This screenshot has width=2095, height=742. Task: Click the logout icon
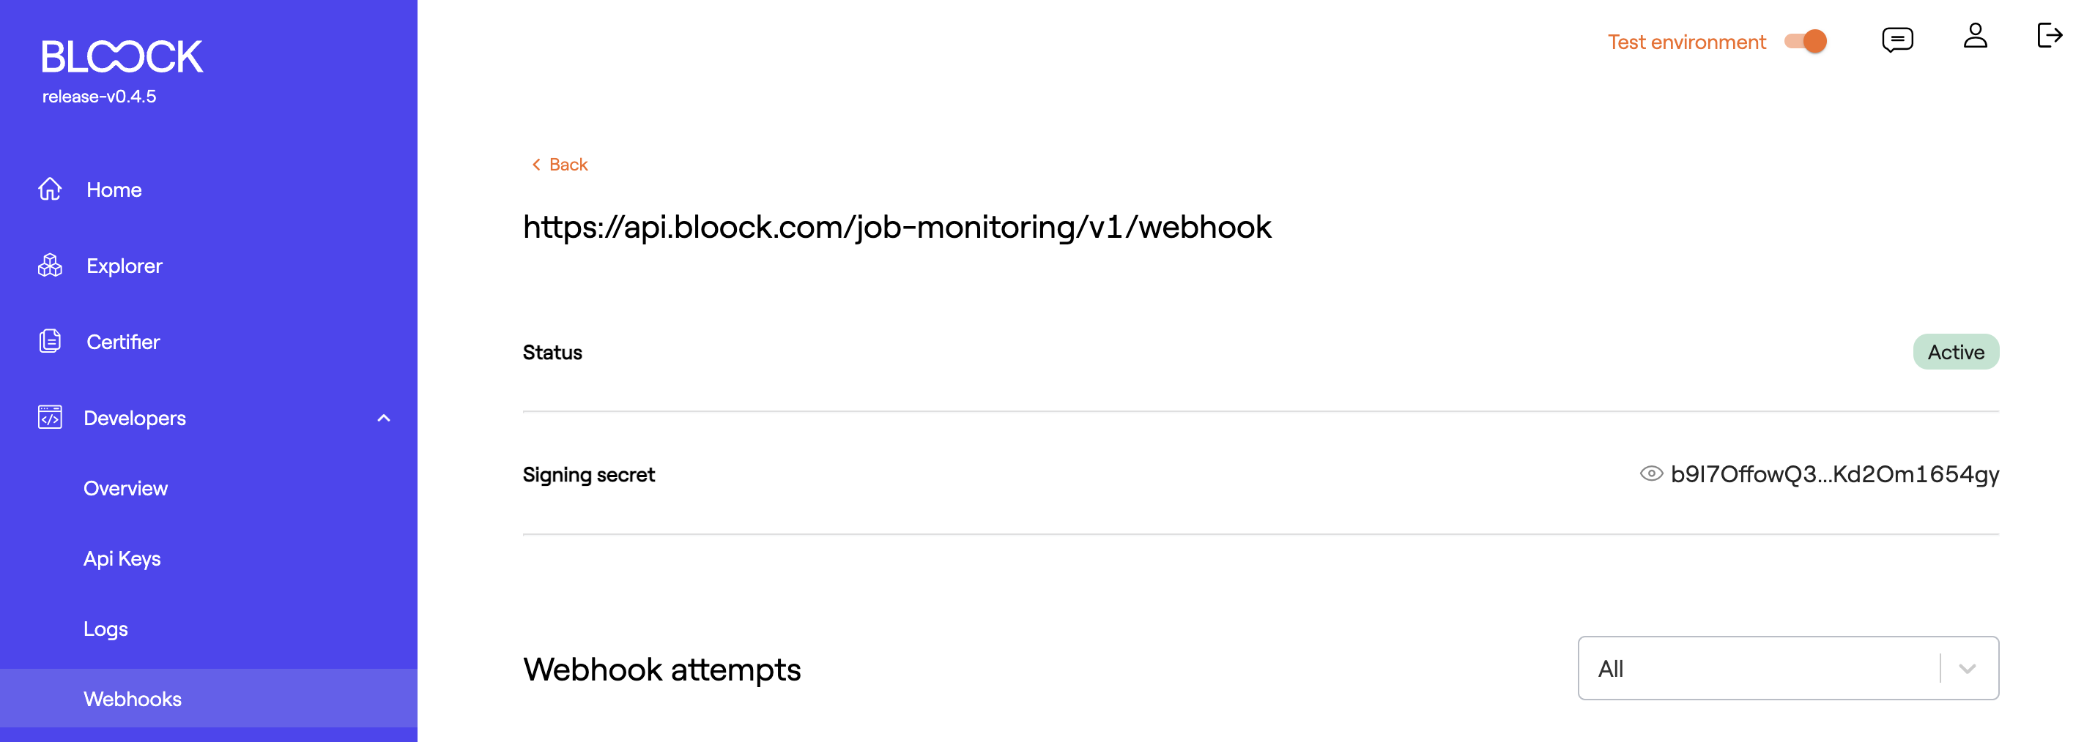click(x=2051, y=36)
